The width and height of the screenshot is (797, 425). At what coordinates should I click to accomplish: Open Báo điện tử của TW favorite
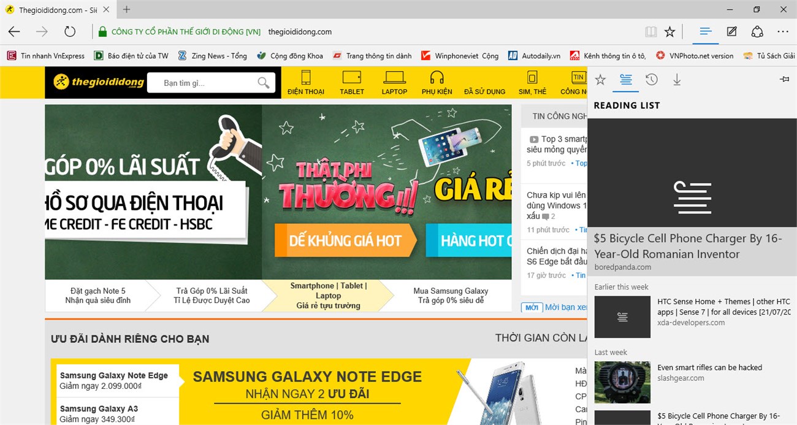(x=131, y=56)
